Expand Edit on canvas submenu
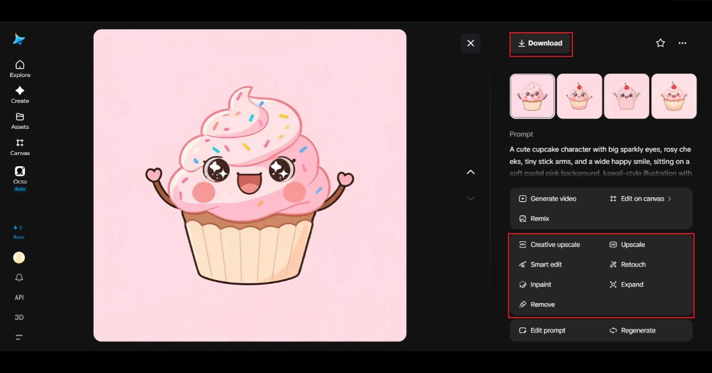The image size is (712, 373). 640,199
